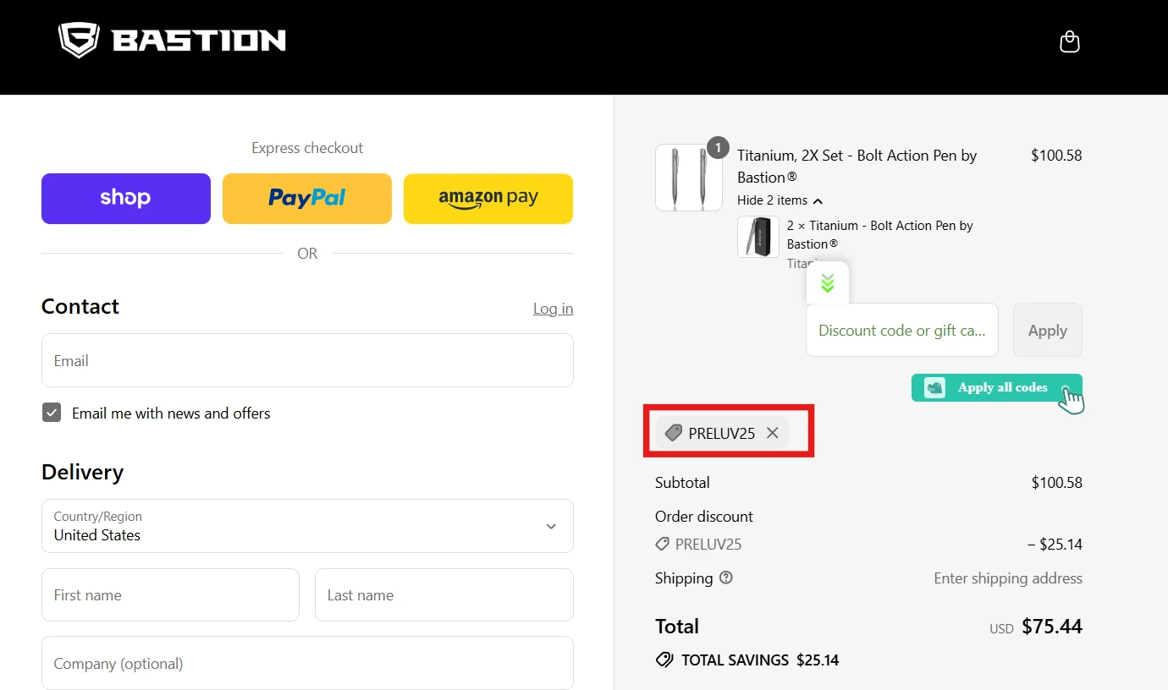Click the Delivery heading
The height and width of the screenshot is (690, 1168).
82,472
